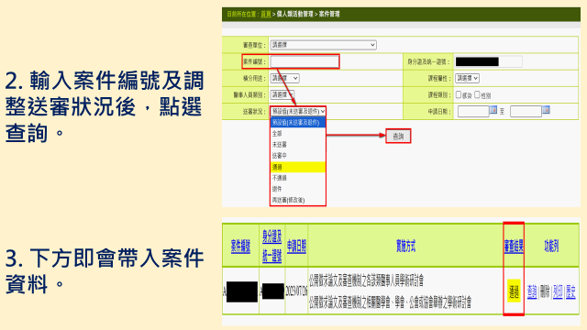Click the 通過 review result cell

click(x=514, y=291)
